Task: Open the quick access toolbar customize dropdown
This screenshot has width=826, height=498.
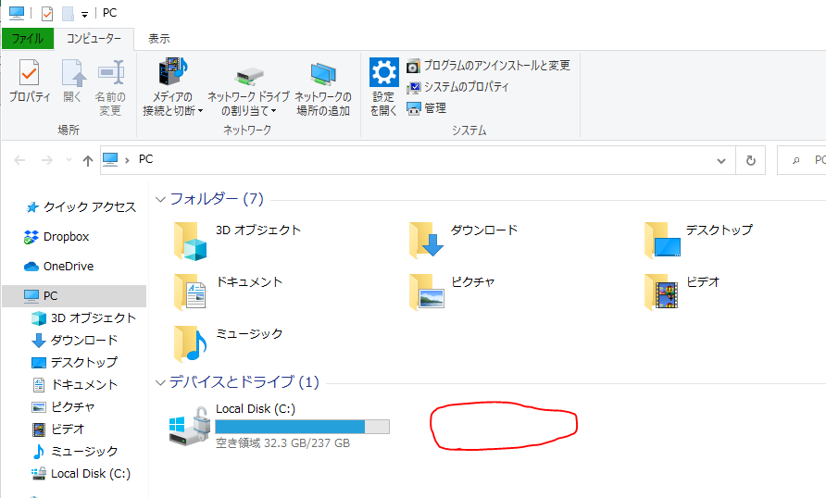Action: tap(84, 14)
